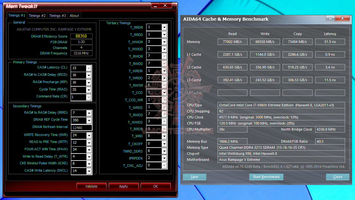Expand the READ to PRE Time (tRTP) dropdown
355x200 pixels.
89,142
